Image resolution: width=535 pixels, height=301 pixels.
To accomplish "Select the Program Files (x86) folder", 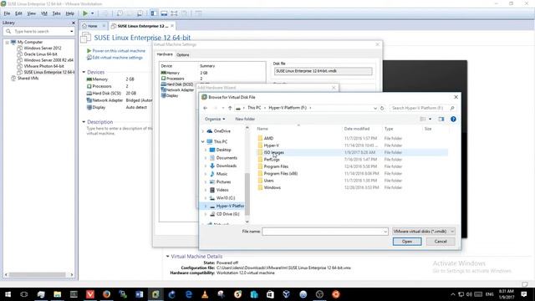I will click(x=281, y=173).
